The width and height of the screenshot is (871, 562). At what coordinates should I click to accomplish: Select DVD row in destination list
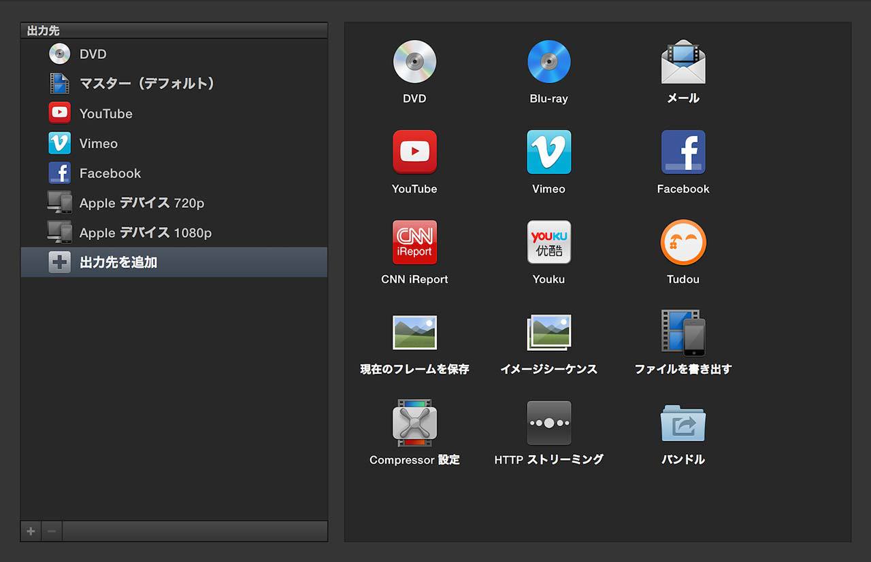pyautogui.click(x=174, y=54)
